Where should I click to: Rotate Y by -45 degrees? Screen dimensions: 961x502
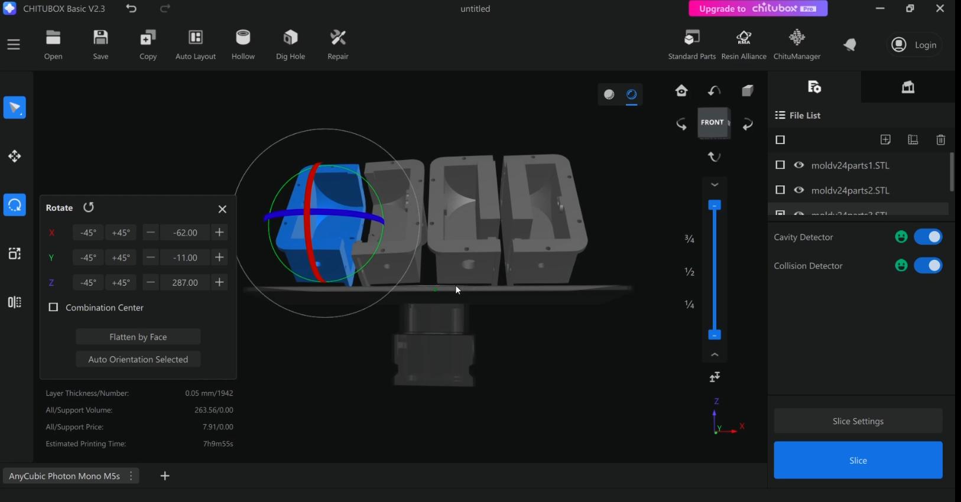88,257
